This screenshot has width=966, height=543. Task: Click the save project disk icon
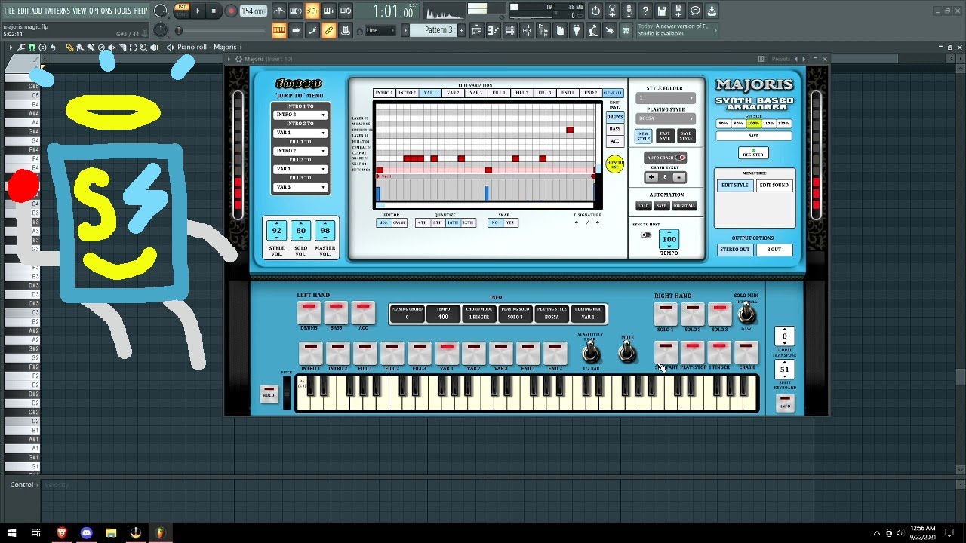coord(662,11)
